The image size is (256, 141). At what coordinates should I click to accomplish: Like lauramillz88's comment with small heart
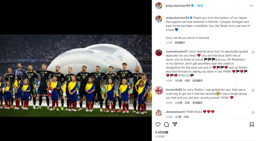253,90
